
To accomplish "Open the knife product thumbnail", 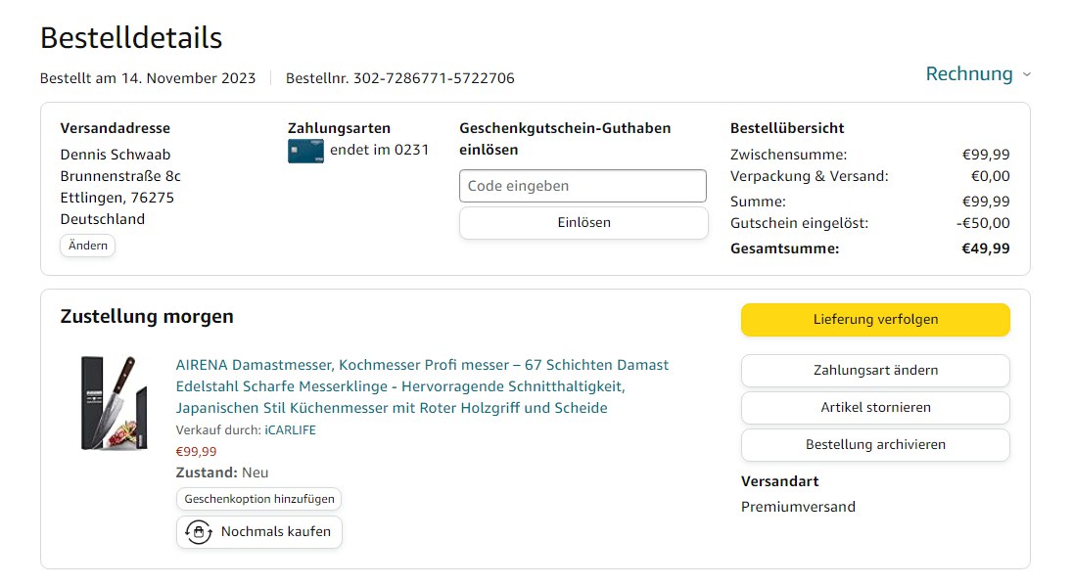I will click(x=114, y=402).
